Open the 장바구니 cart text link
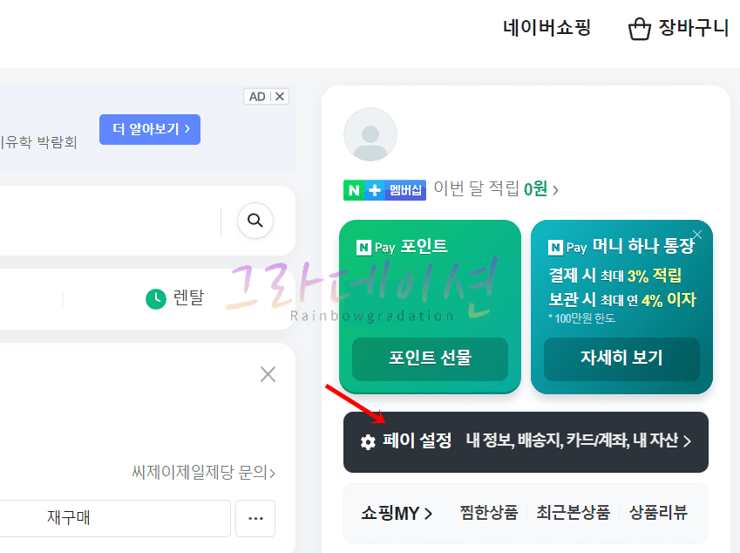Image resolution: width=740 pixels, height=553 pixels. 693,27
